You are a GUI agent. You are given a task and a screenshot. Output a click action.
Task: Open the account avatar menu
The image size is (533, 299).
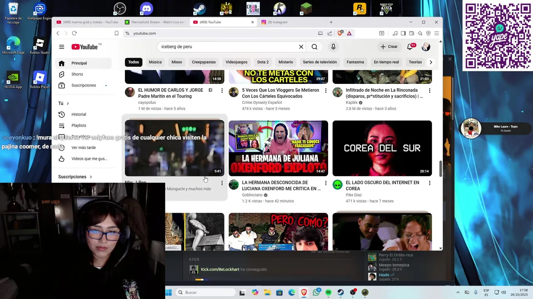(x=426, y=47)
